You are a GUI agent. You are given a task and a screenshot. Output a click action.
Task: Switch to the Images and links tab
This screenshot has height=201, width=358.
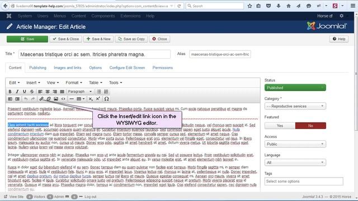(68, 68)
